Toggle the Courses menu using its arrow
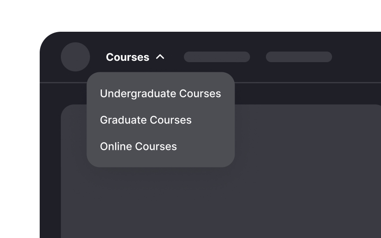The height and width of the screenshot is (238, 381). [160, 57]
